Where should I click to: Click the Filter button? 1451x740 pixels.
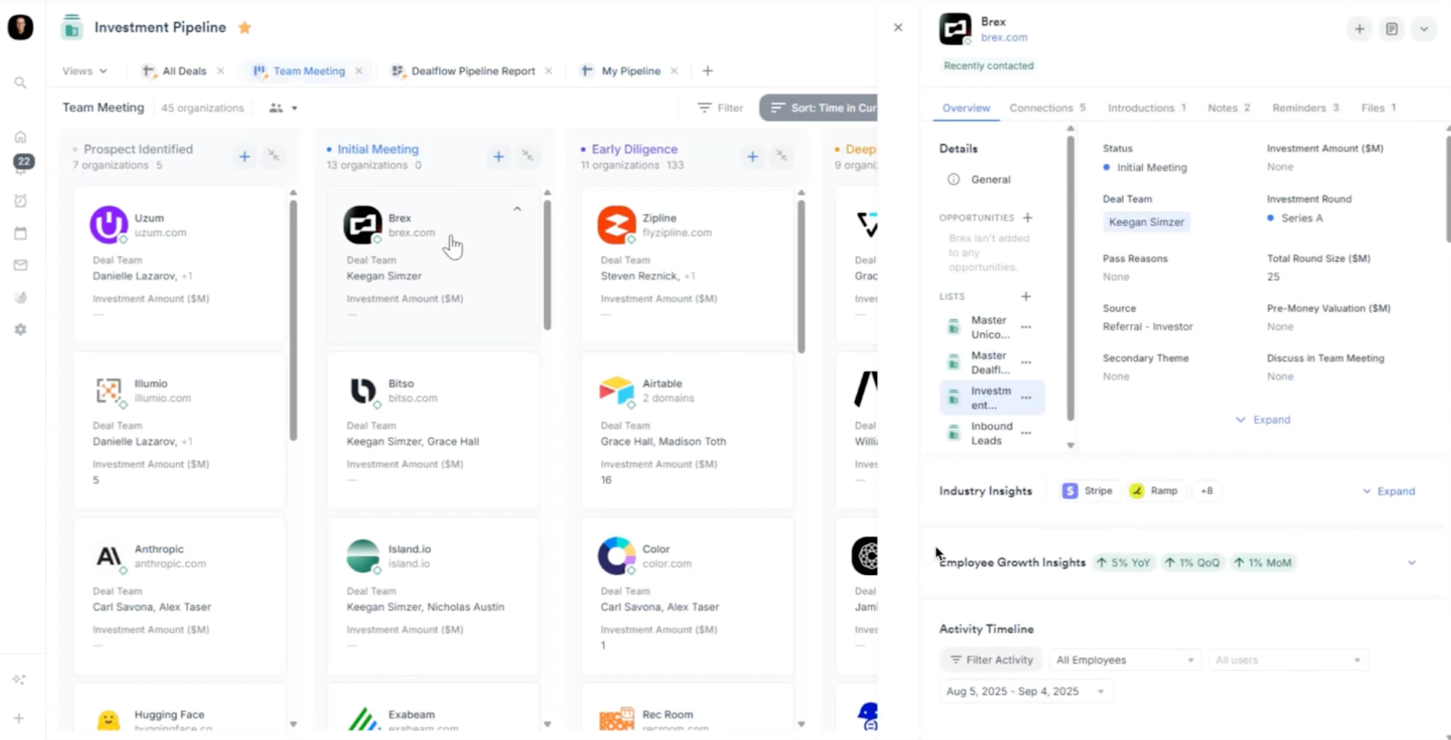pyautogui.click(x=720, y=108)
